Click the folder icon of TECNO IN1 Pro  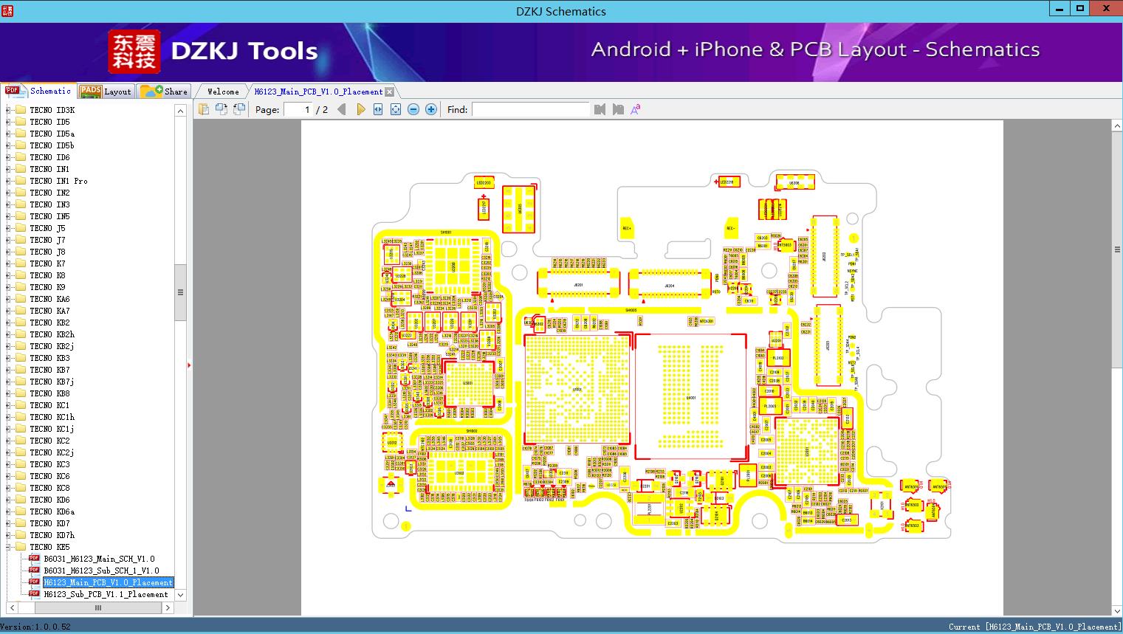coord(21,181)
